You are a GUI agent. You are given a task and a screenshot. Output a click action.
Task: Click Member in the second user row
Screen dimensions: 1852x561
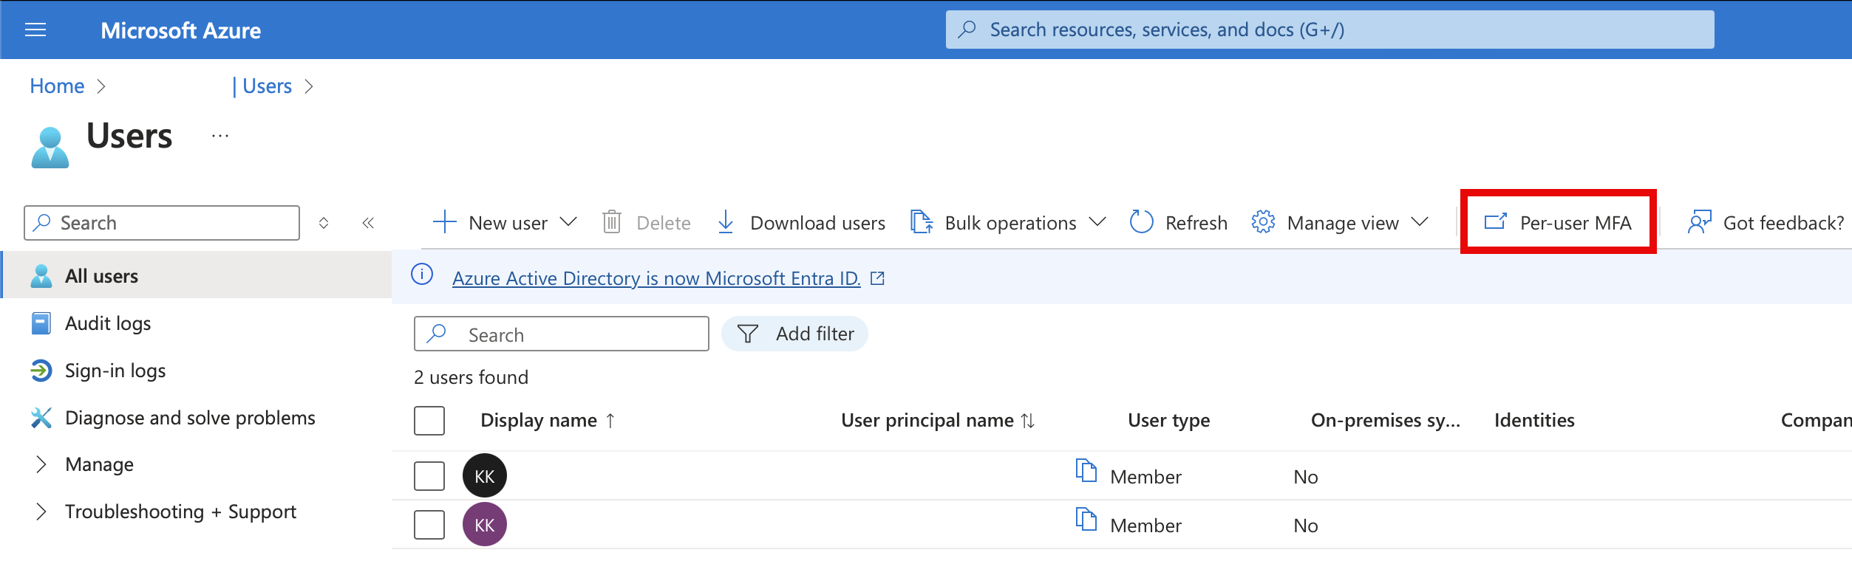(x=1145, y=526)
